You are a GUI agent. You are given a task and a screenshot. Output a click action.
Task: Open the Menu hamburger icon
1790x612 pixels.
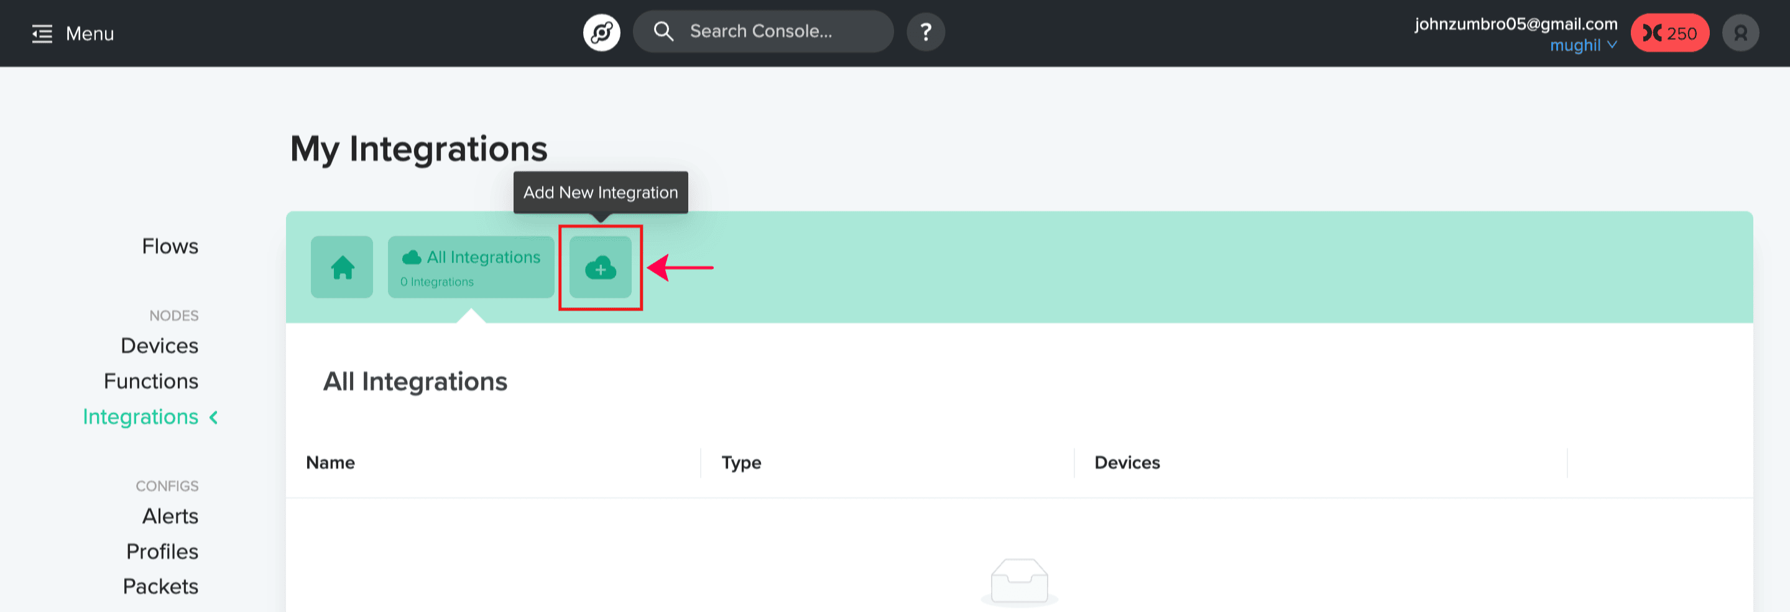pyautogui.click(x=42, y=34)
